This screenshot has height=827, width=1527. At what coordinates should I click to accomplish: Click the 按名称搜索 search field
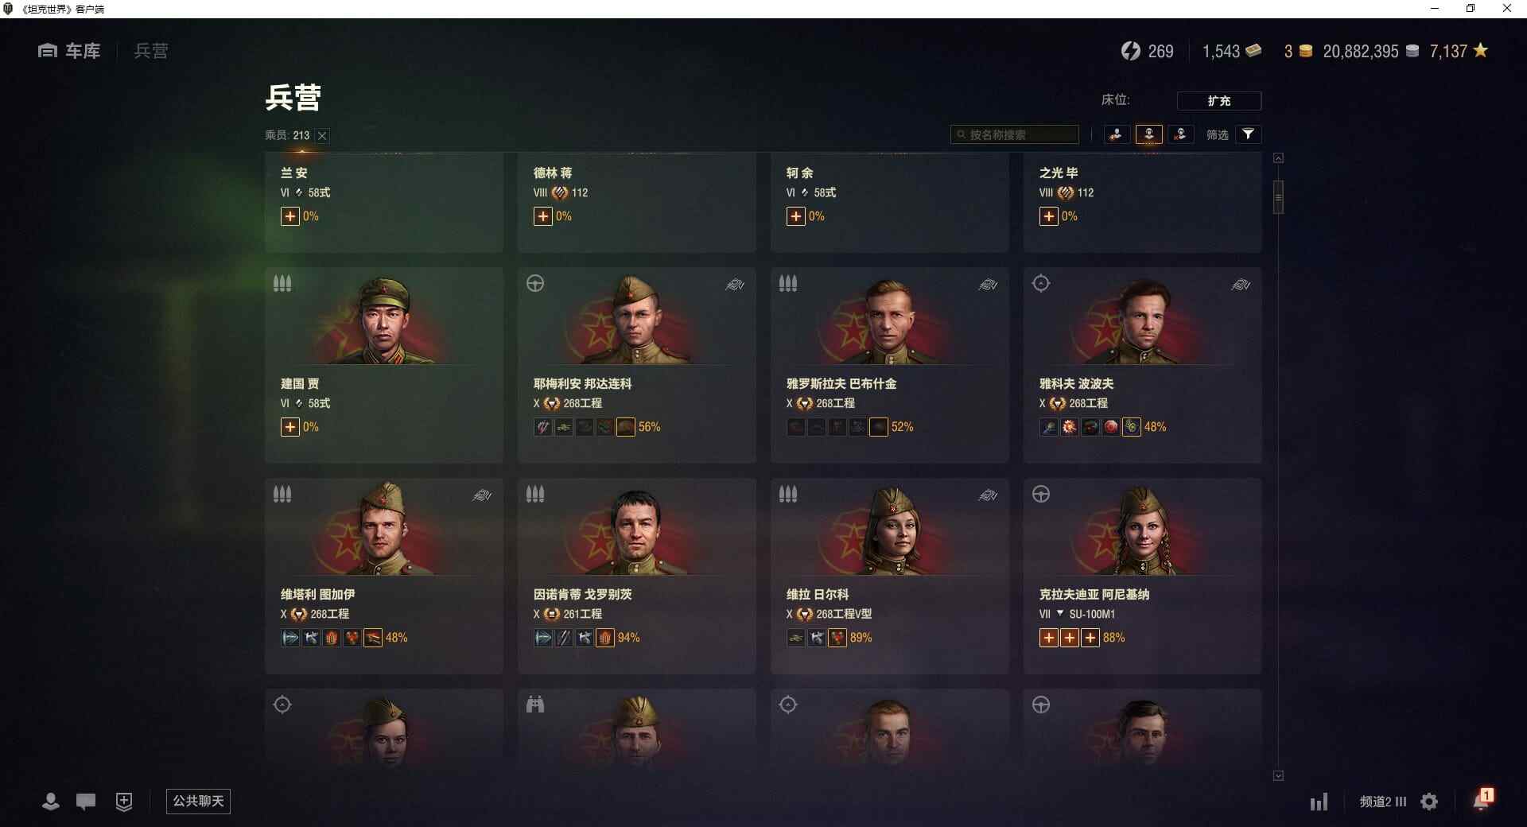point(1015,134)
